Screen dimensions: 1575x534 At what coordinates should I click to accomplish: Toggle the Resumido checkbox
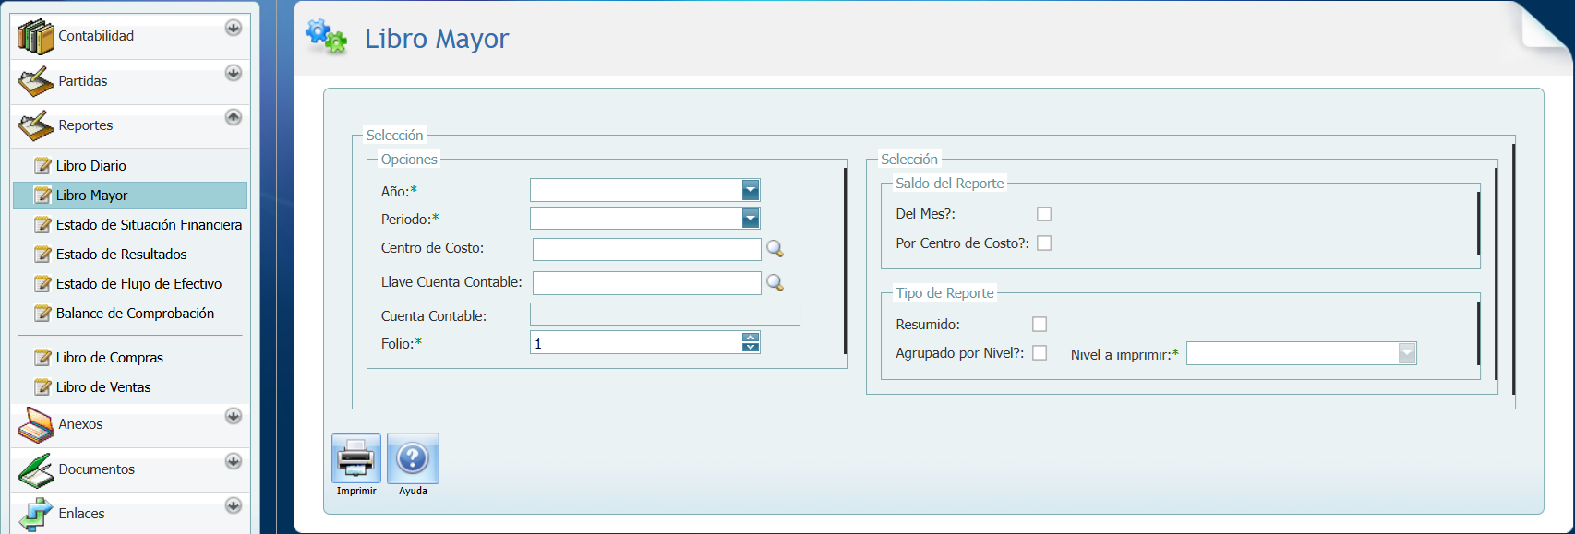click(x=1040, y=325)
